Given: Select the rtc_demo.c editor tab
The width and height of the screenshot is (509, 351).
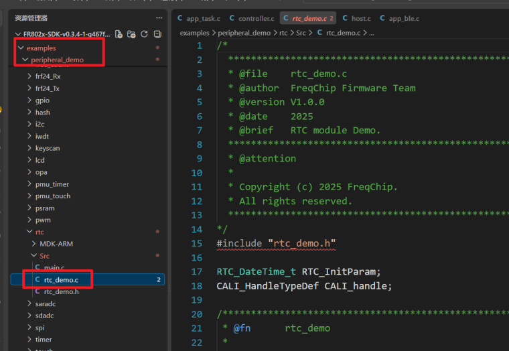Looking at the screenshot, I should tap(307, 19).
